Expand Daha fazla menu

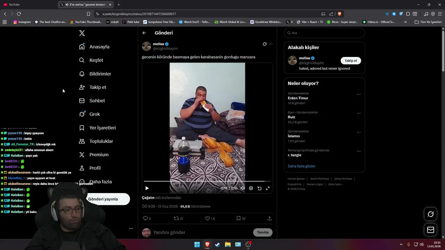click(95, 182)
